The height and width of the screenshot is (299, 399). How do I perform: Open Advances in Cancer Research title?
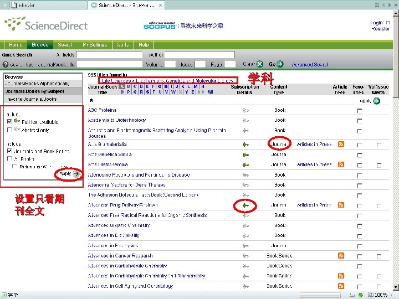coord(120,255)
